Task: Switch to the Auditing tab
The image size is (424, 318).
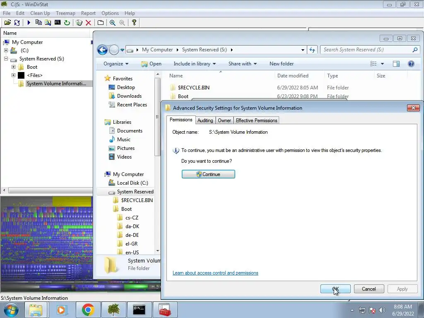Action: 205,120
